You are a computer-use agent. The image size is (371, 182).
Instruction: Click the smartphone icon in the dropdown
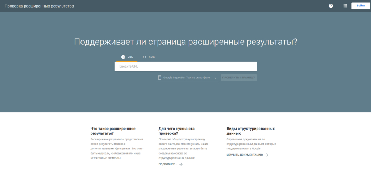point(159,78)
